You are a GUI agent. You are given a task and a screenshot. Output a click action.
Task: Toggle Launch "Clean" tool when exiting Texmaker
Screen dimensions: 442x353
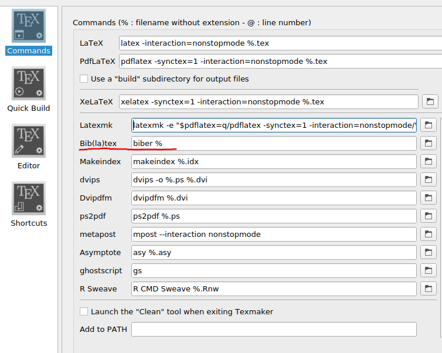coord(84,311)
